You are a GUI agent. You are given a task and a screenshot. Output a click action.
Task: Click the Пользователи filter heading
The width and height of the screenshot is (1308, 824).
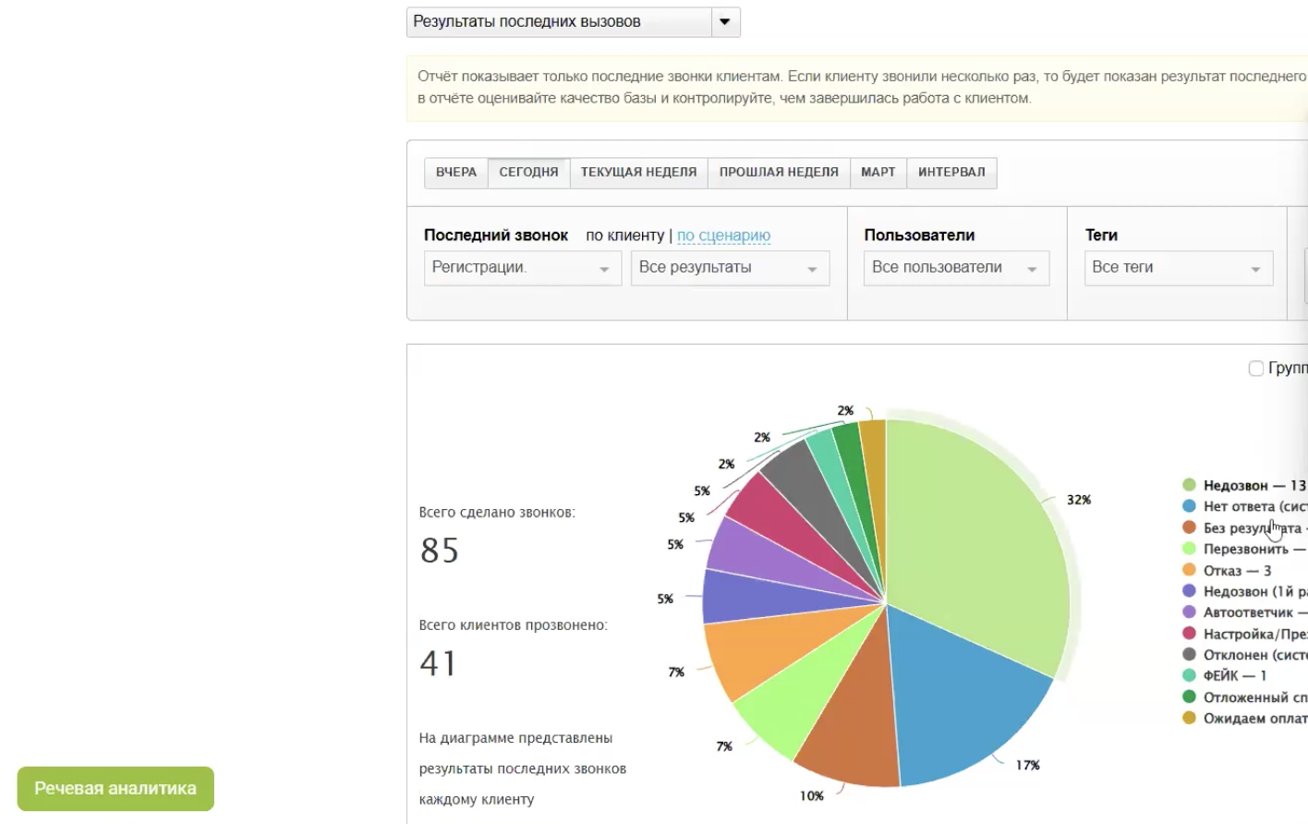tap(919, 236)
